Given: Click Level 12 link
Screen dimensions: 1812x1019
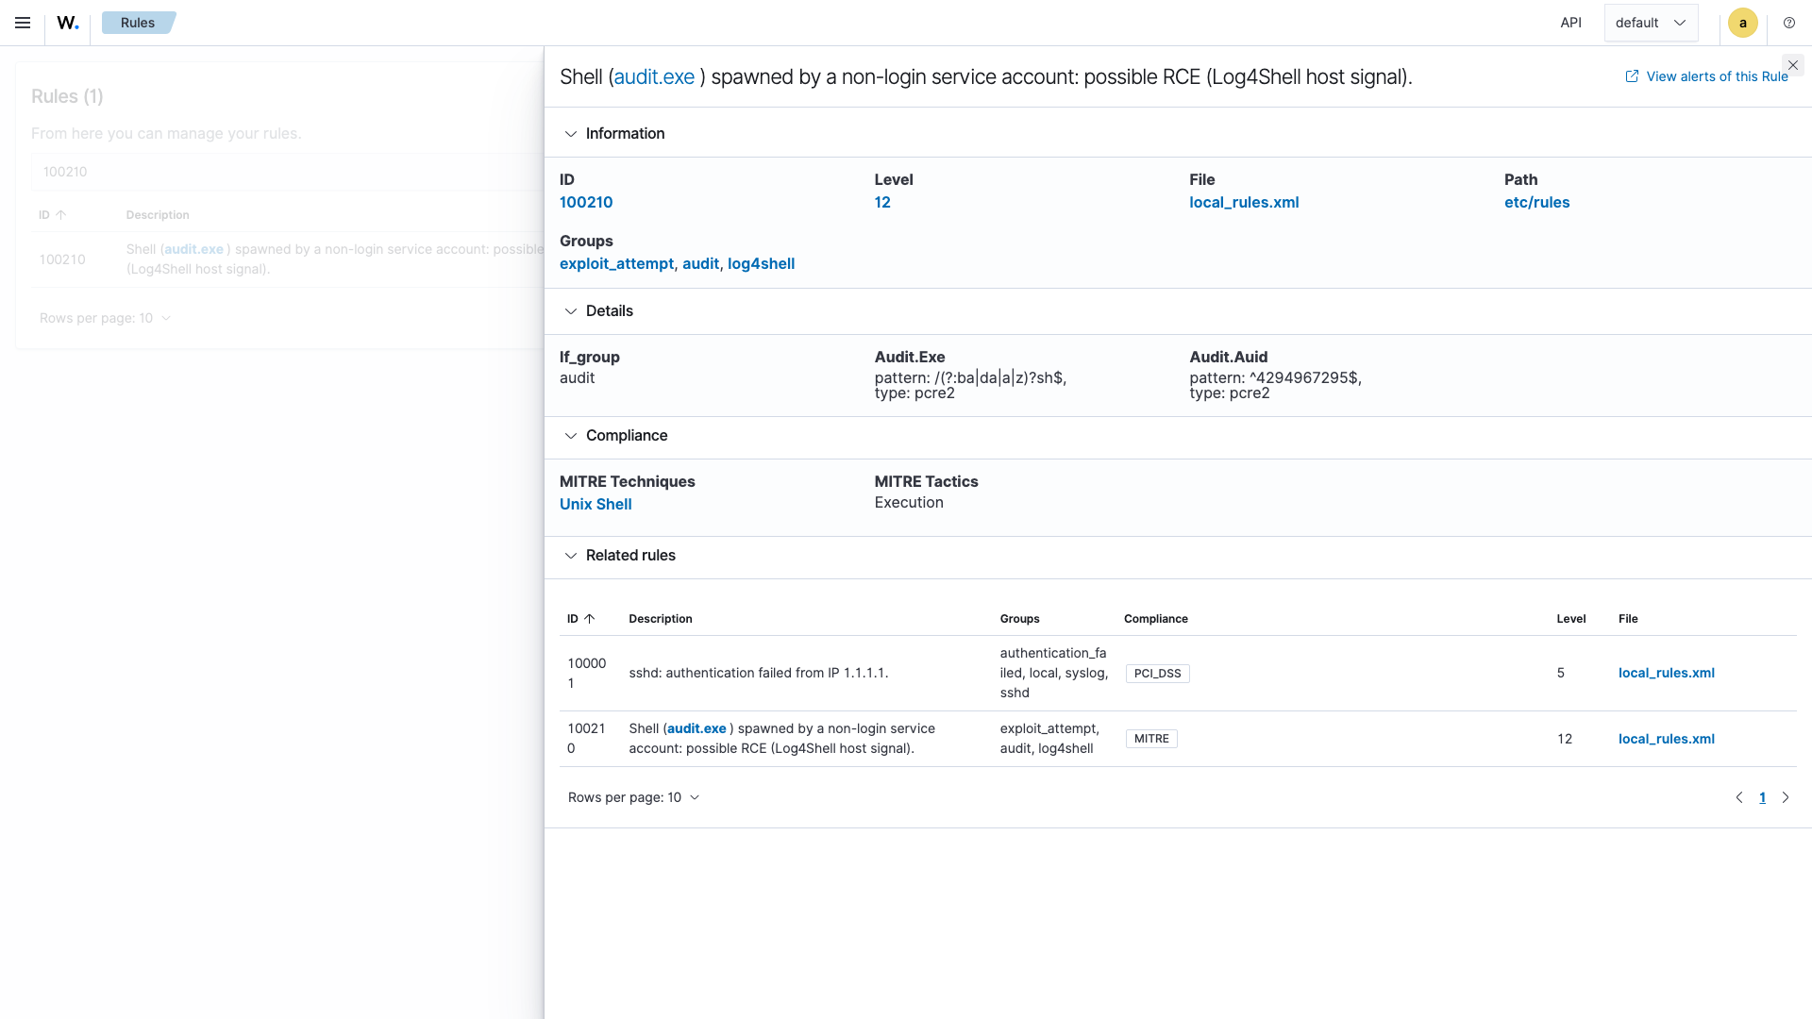Looking at the screenshot, I should pos(882,202).
